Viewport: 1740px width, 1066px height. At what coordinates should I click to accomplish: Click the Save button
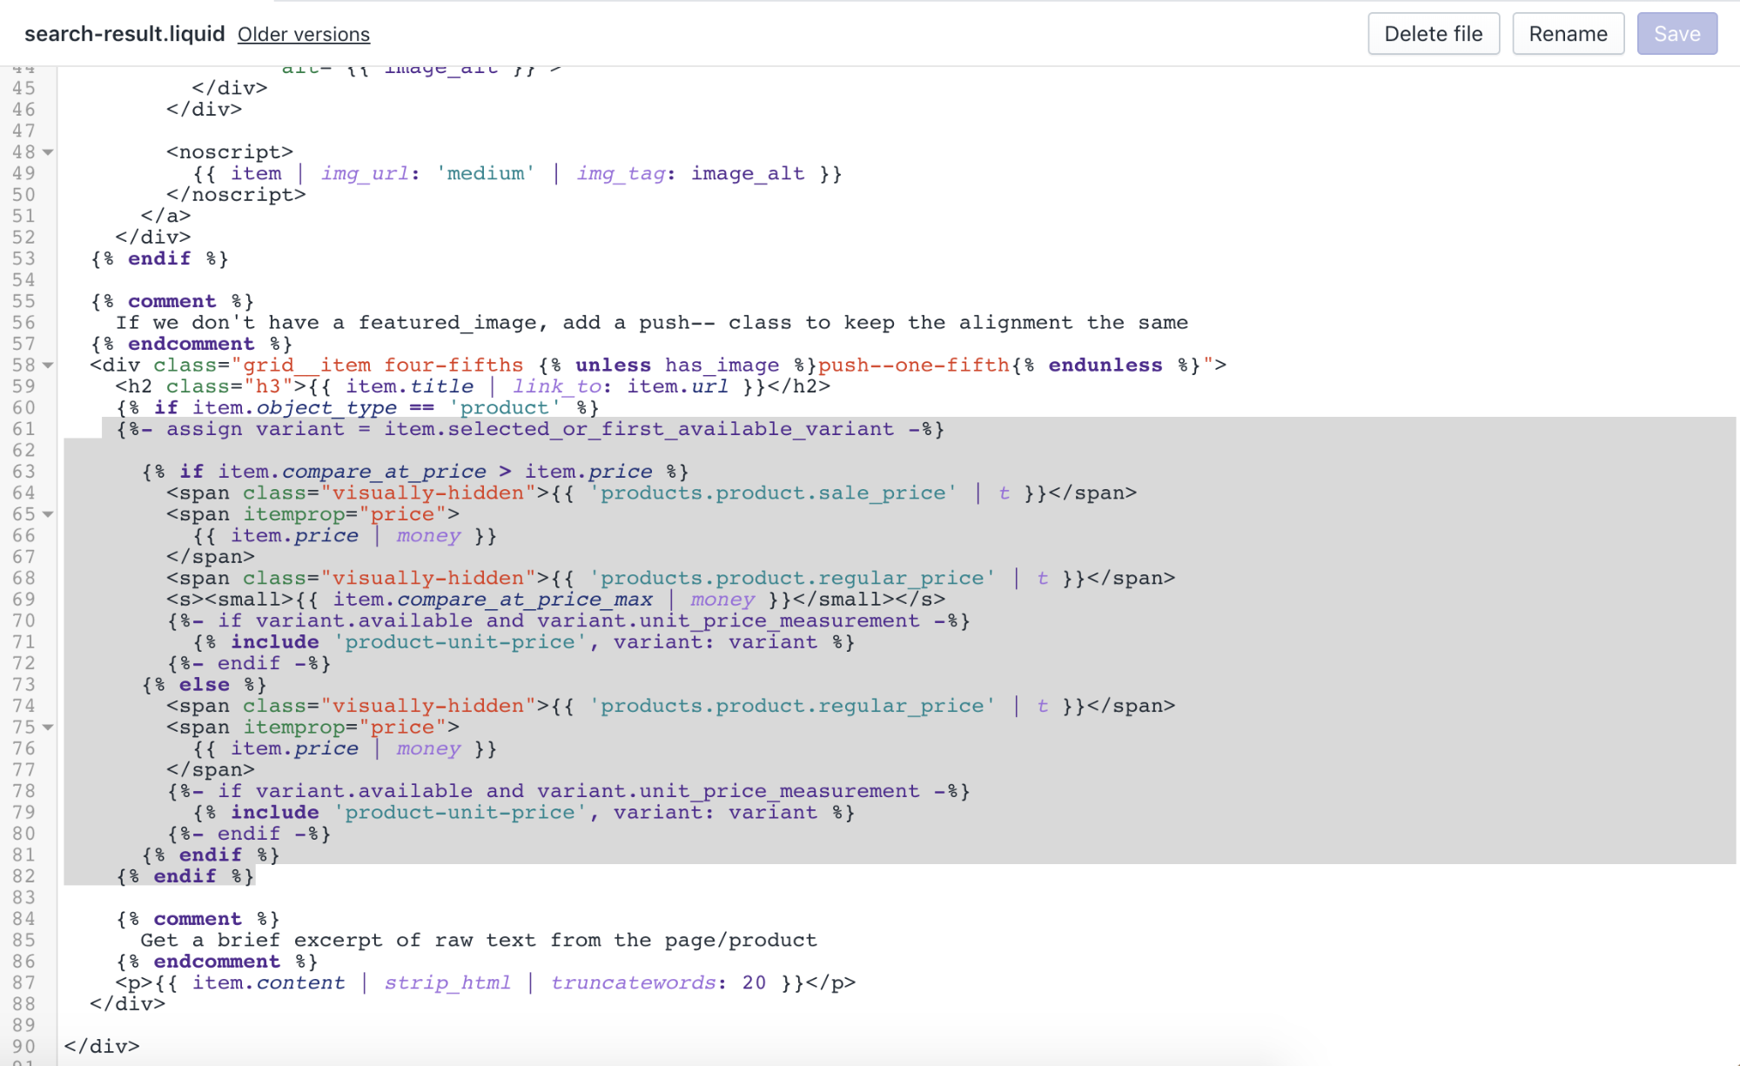[1676, 34]
